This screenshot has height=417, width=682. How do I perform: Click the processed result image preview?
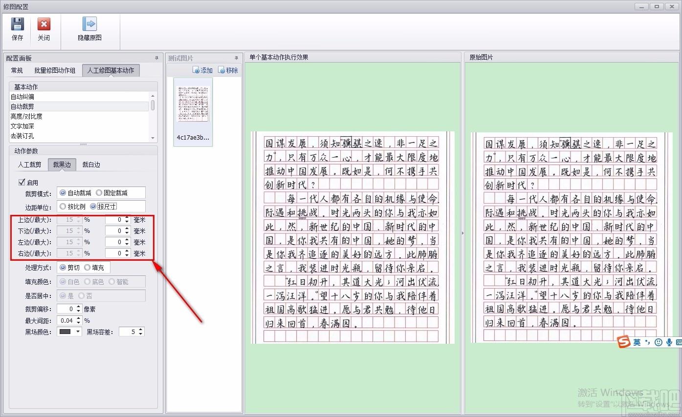tap(353, 237)
